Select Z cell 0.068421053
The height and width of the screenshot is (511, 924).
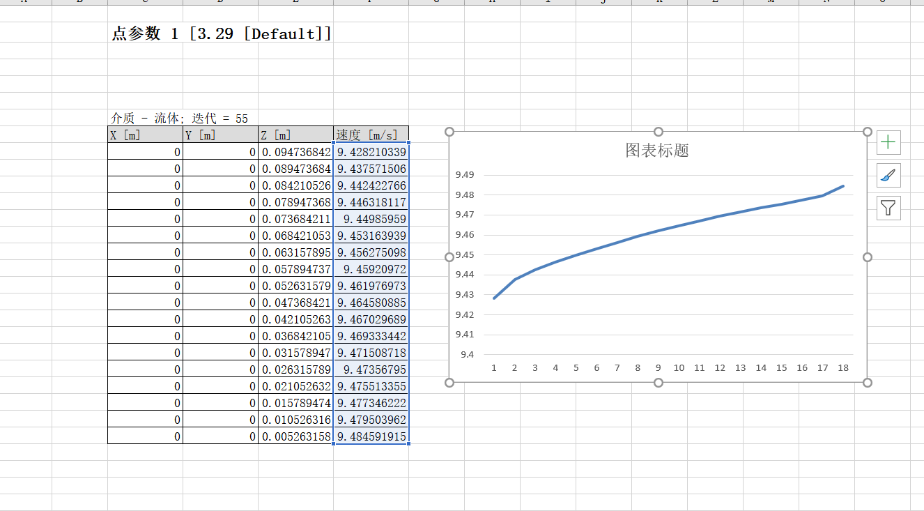click(295, 236)
